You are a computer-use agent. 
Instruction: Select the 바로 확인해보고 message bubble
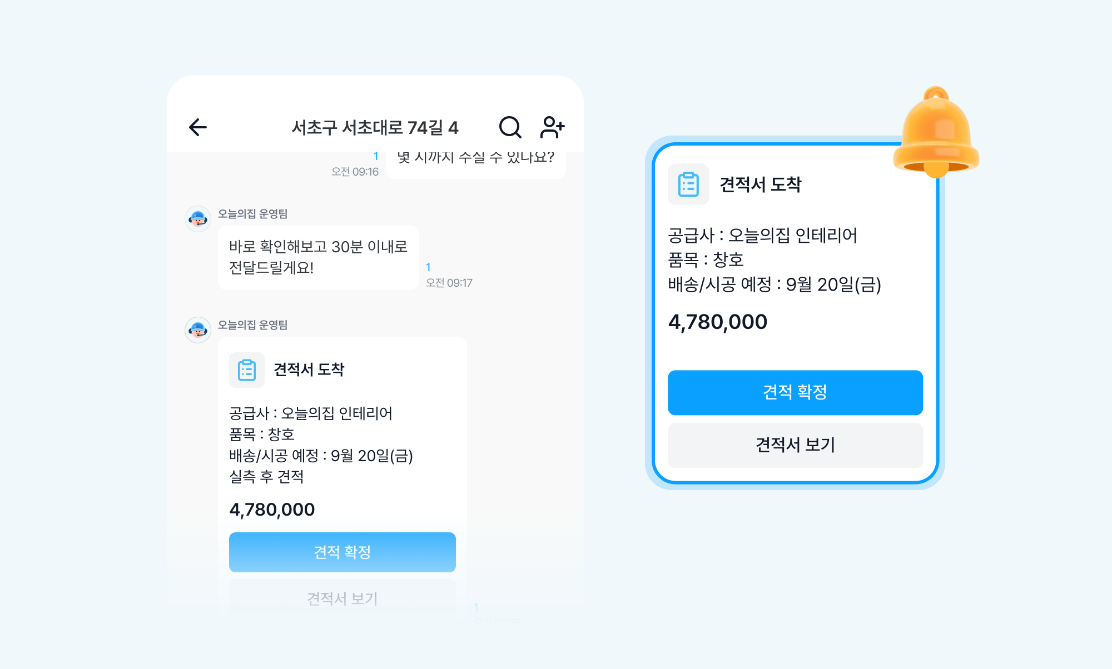(318, 257)
